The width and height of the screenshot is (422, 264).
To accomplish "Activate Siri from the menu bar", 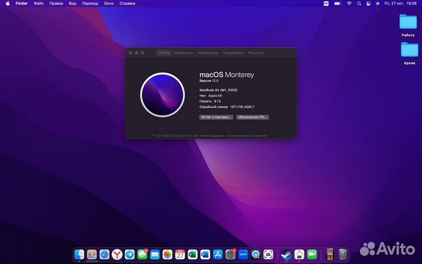I will (x=378, y=4).
